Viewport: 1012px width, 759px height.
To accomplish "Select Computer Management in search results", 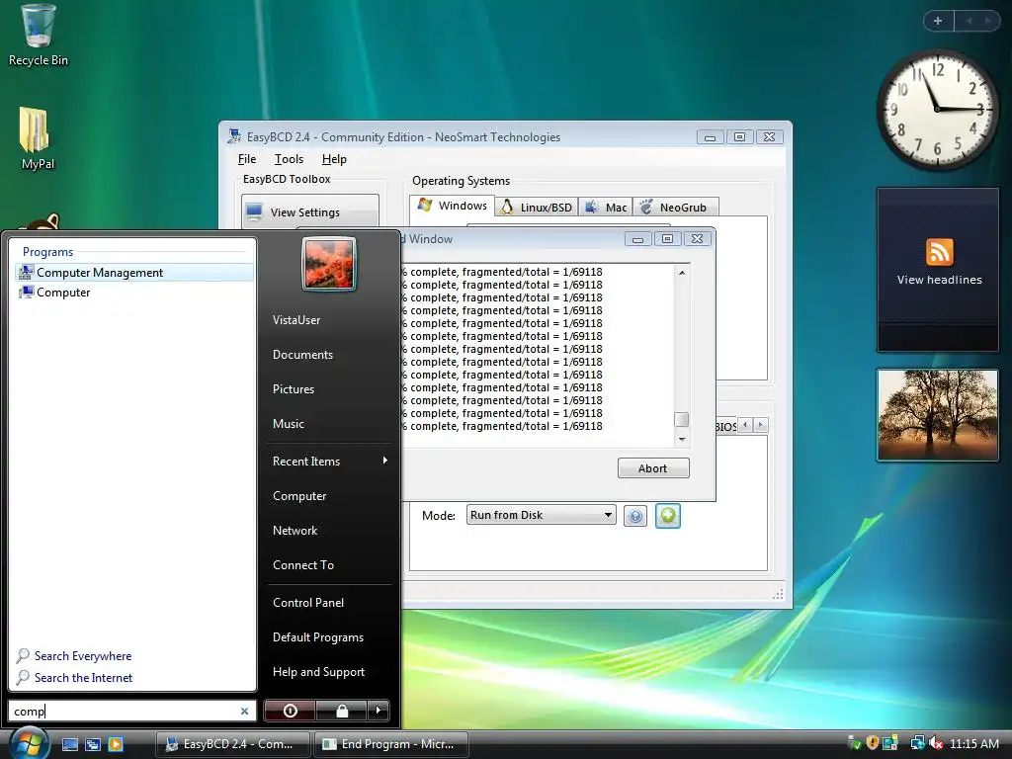I will tap(133, 273).
